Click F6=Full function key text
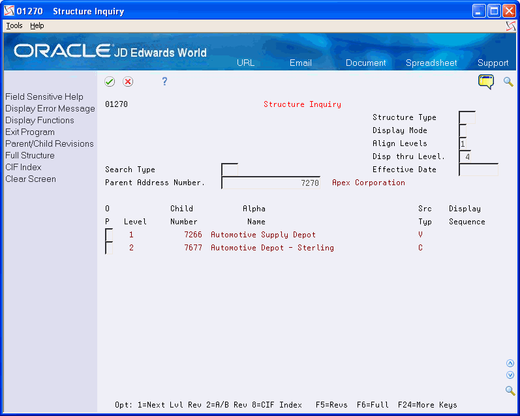Viewport: 520px width, 416px height. 373,405
